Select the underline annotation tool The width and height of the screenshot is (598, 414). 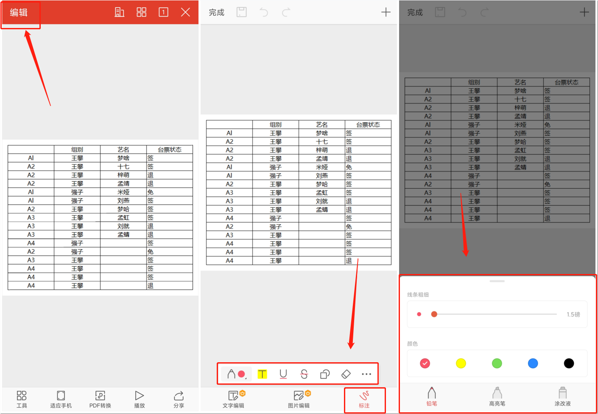click(x=283, y=374)
